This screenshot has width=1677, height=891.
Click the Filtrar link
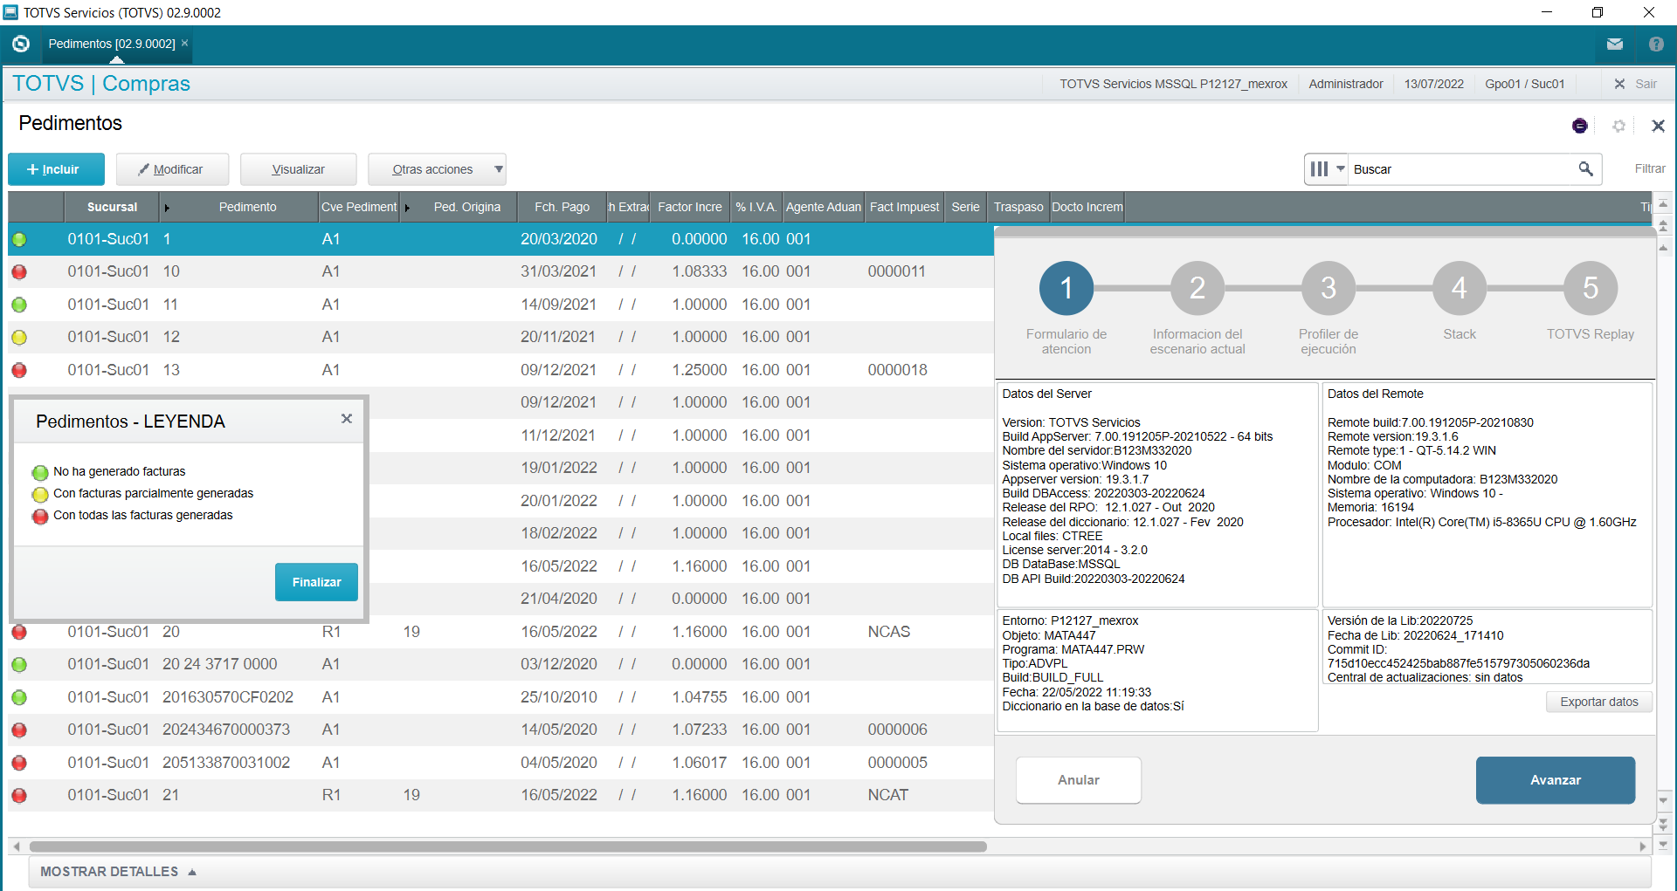1650,168
